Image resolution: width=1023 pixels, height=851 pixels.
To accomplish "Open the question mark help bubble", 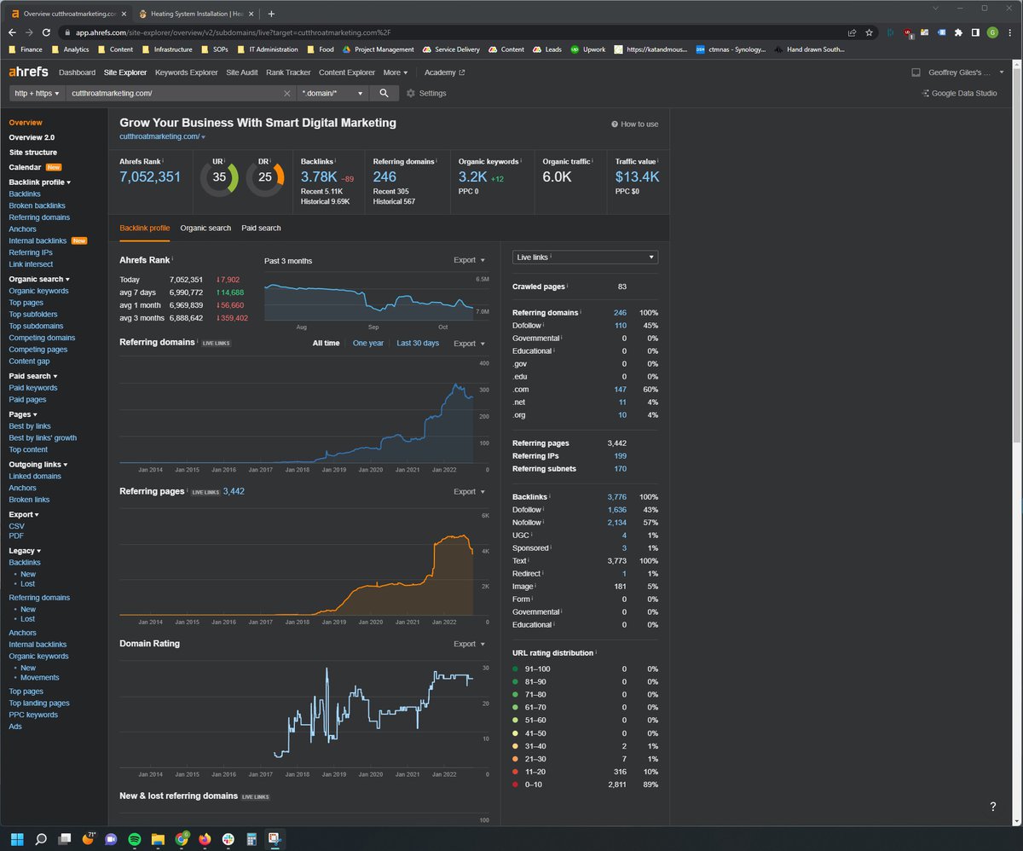I will coord(993,807).
